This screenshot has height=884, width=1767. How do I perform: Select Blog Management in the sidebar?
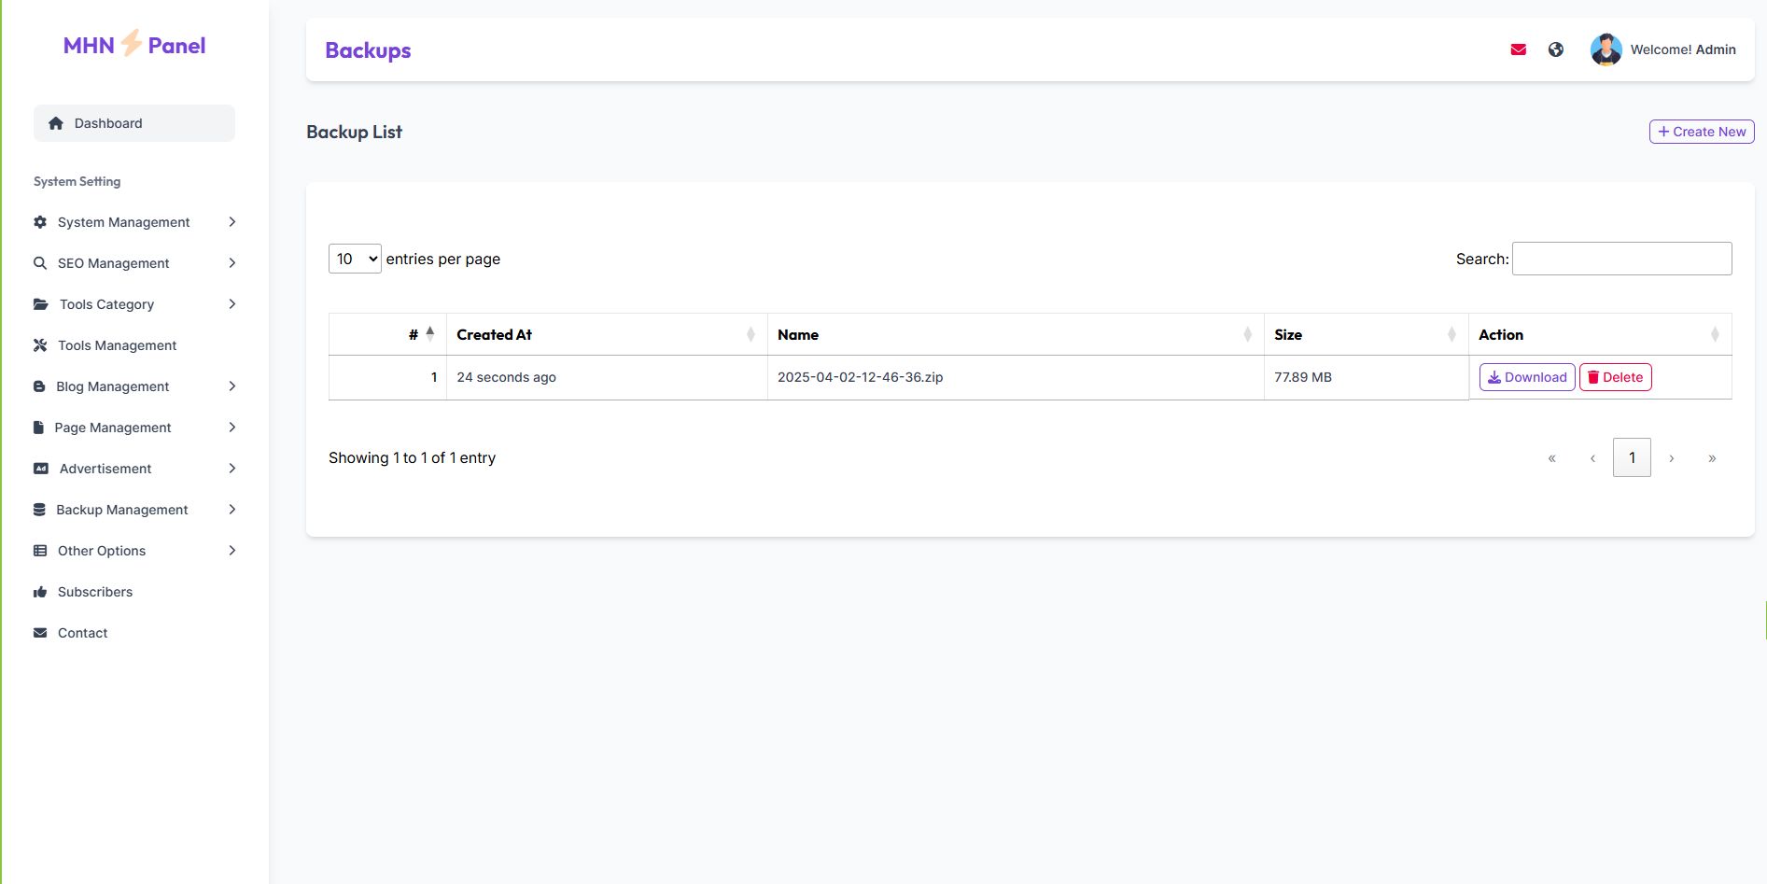(112, 386)
